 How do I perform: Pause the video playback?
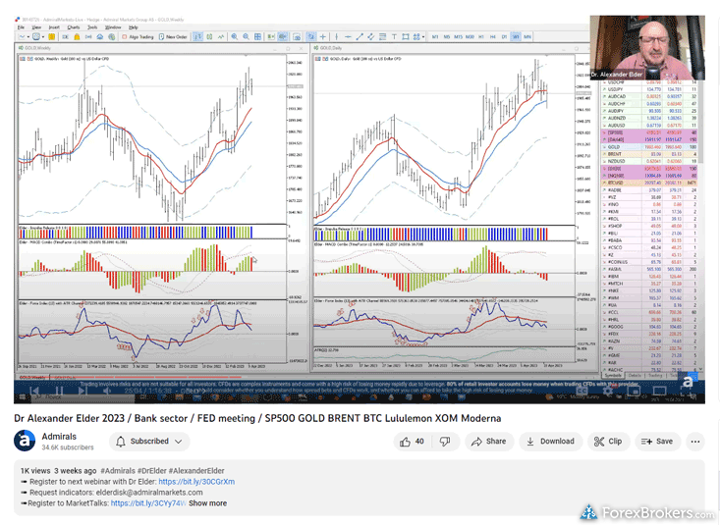(59, 391)
